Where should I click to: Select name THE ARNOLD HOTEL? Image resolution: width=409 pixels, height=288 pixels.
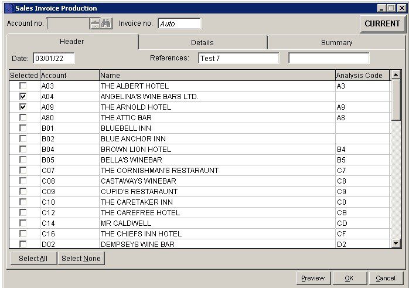136,107
